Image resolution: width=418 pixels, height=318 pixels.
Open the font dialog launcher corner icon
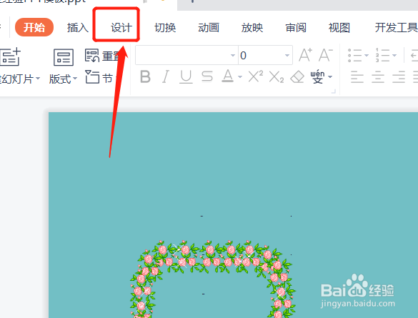click(x=333, y=91)
